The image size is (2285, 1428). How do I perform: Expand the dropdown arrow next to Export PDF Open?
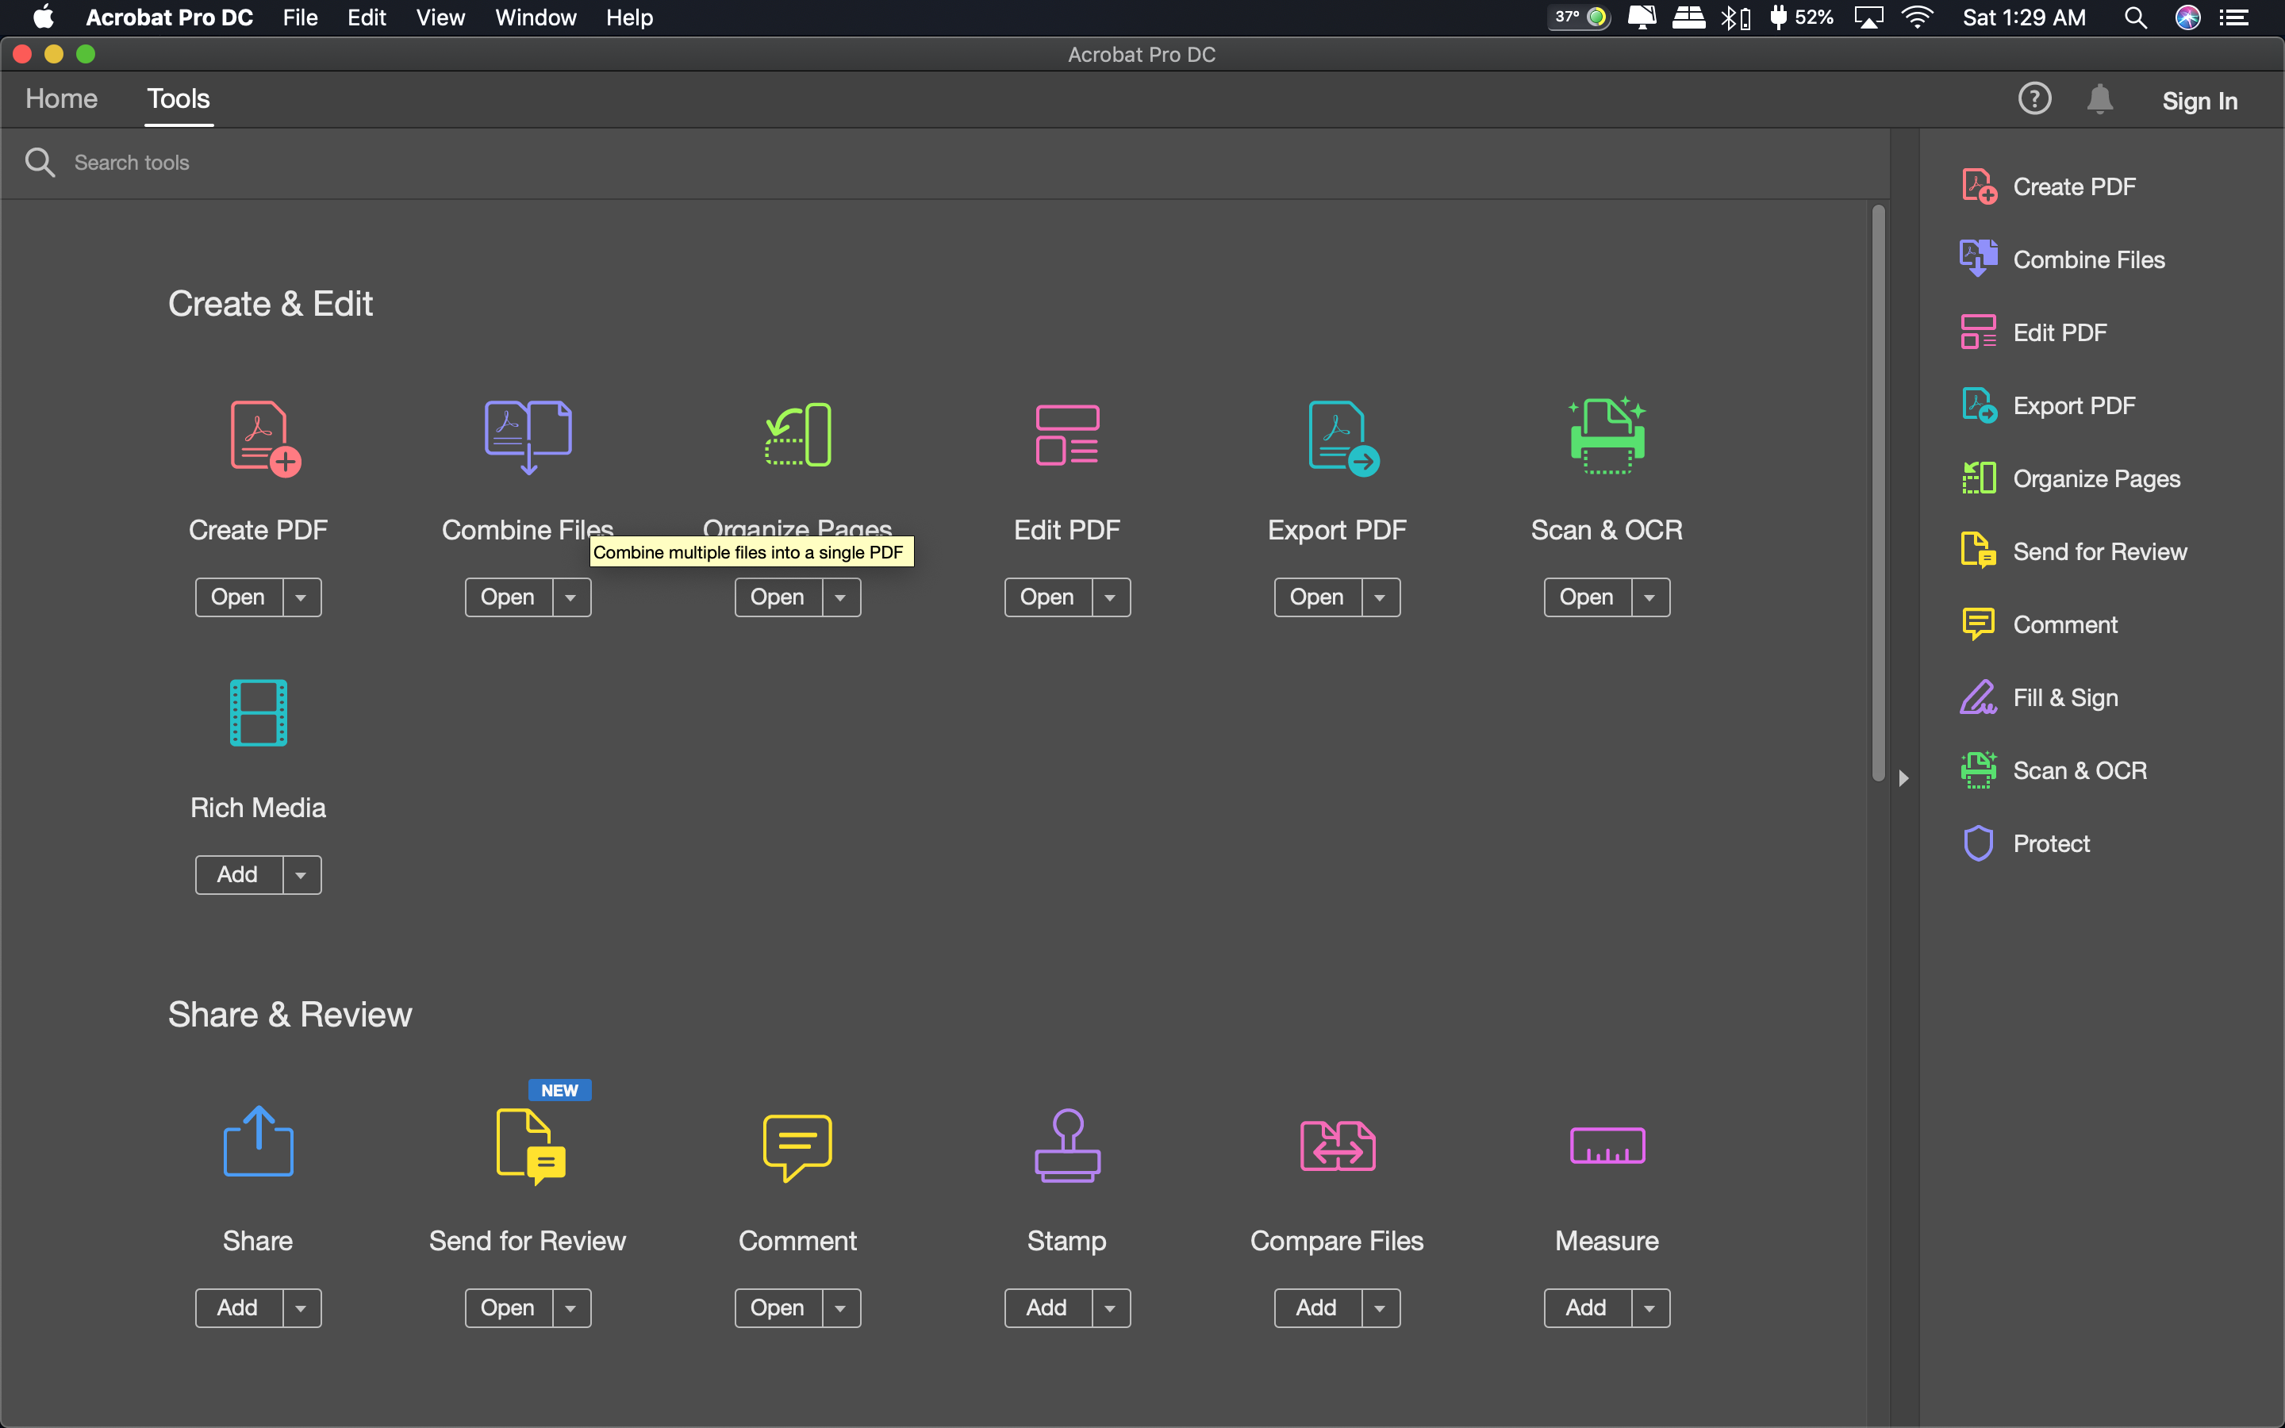(1381, 597)
